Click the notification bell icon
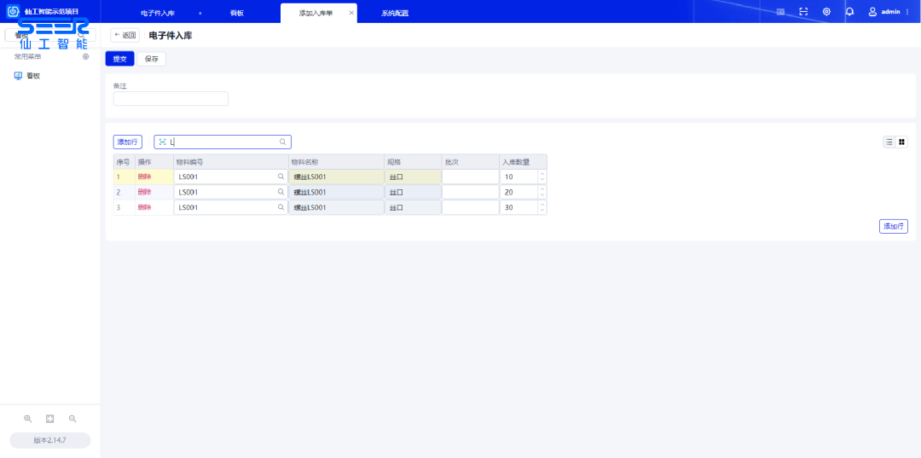Image resolution: width=921 pixels, height=458 pixels. coord(849,12)
